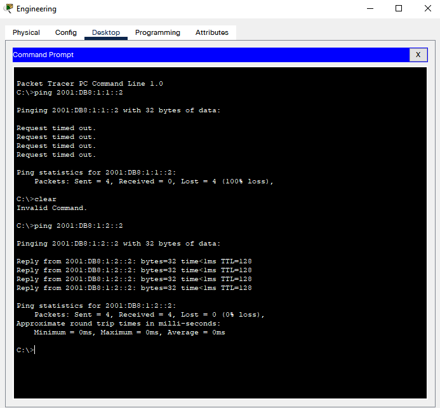Click the 'C:\>clear' command line
The height and width of the screenshot is (408, 440).
tap(36, 199)
